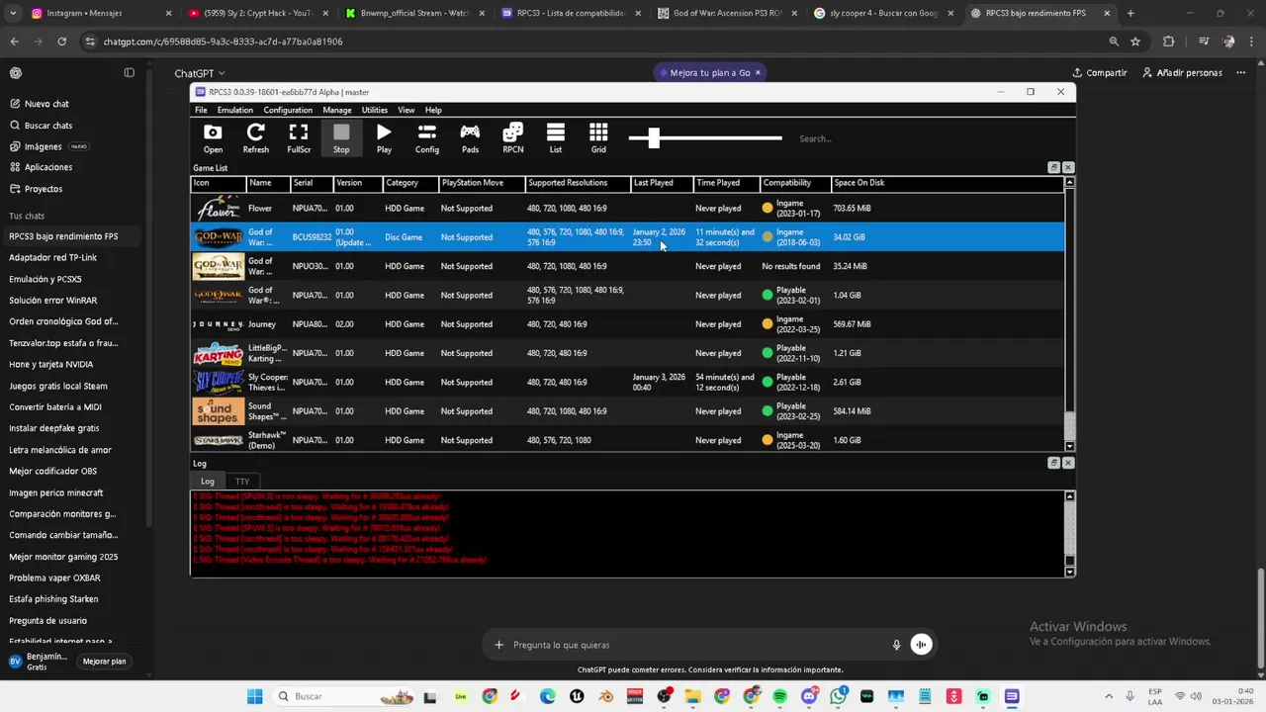The height and width of the screenshot is (712, 1266).
Task: Select the LittleBigPlanet Karting icon
Action: pyautogui.click(x=218, y=353)
